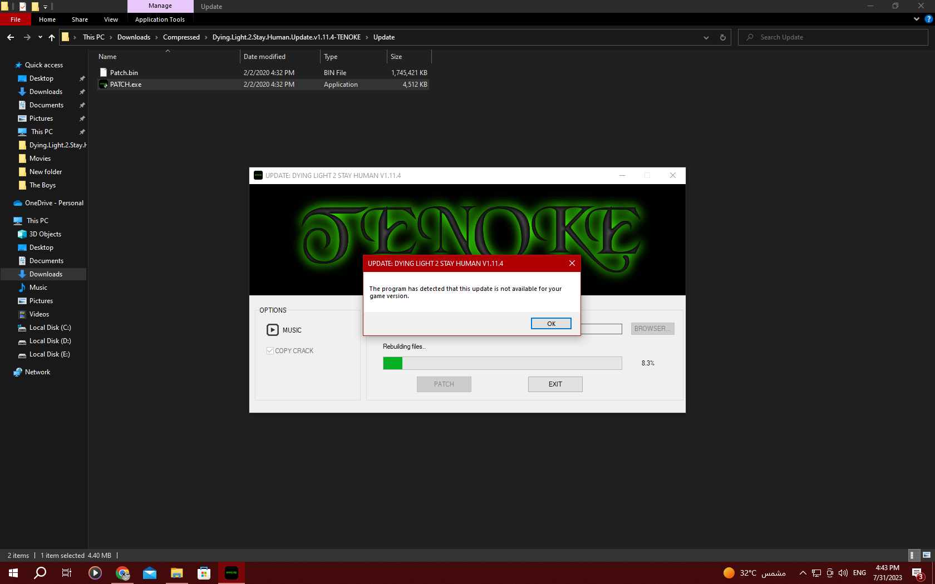Open the Windows Start menu
The image size is (935, 584).
[13, 573]
